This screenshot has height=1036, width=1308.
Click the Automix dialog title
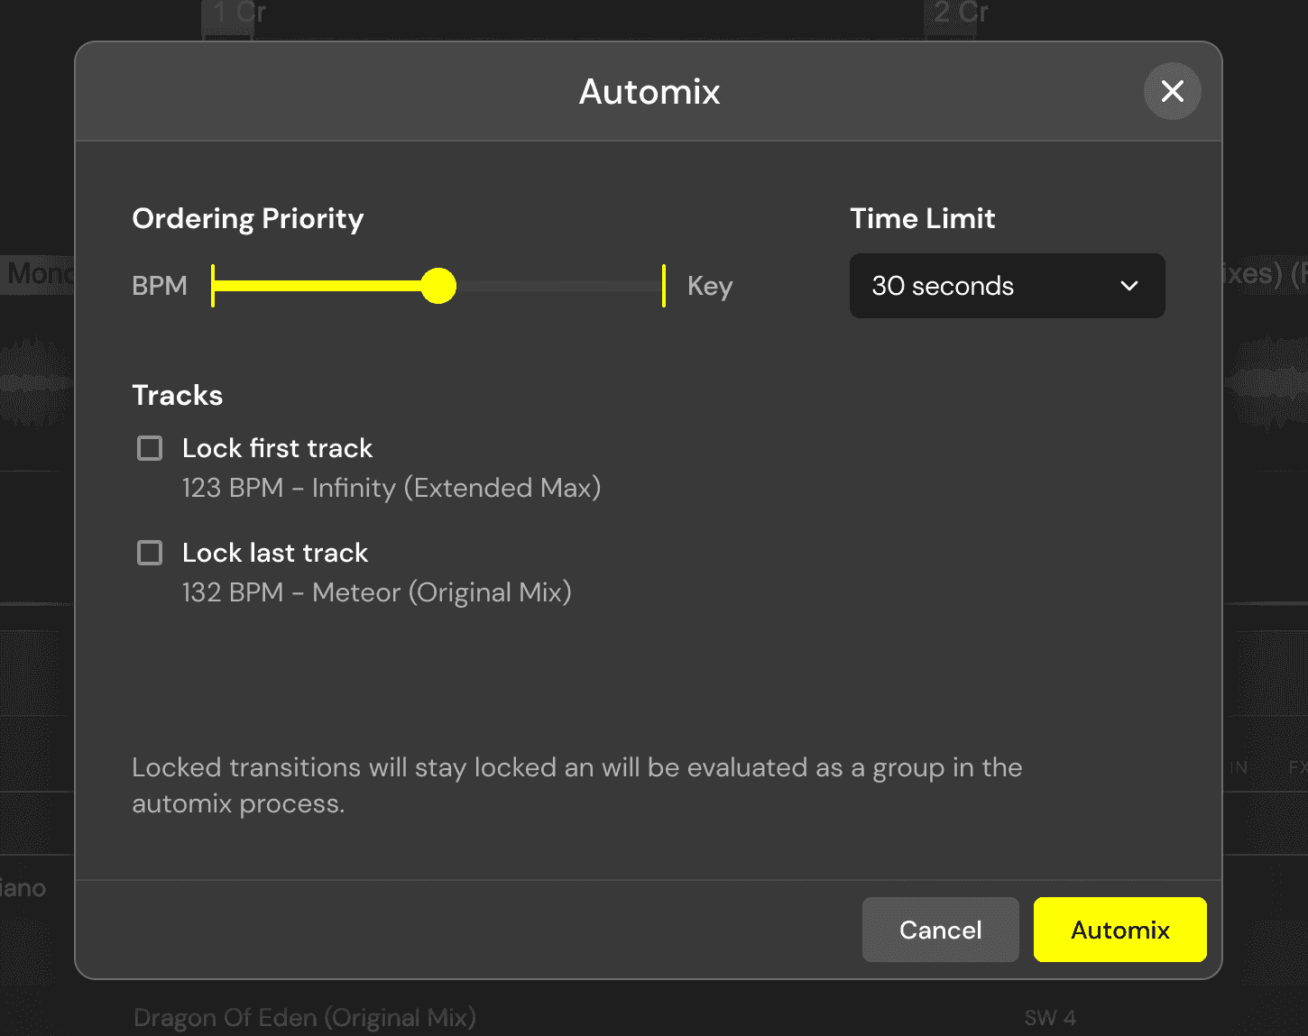click(x=649, y=92)
